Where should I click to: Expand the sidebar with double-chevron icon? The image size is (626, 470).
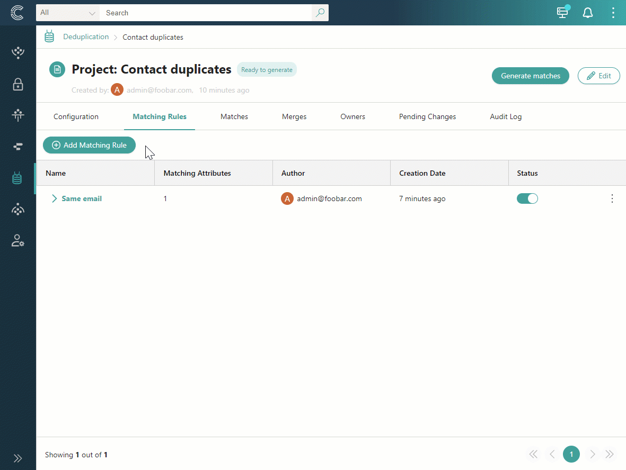click(x=18, y=458)
